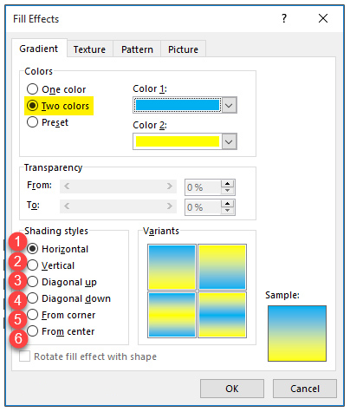
Task: Open the Color 1 dropdown arrow
Action: [230, 105]
